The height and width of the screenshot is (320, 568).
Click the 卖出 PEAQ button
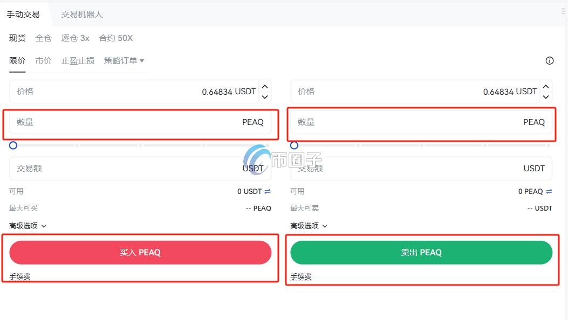click(421, 252)
